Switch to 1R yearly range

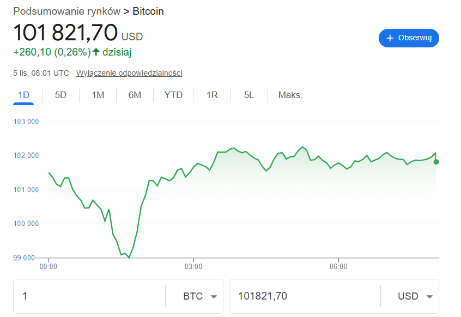point(212,95)
